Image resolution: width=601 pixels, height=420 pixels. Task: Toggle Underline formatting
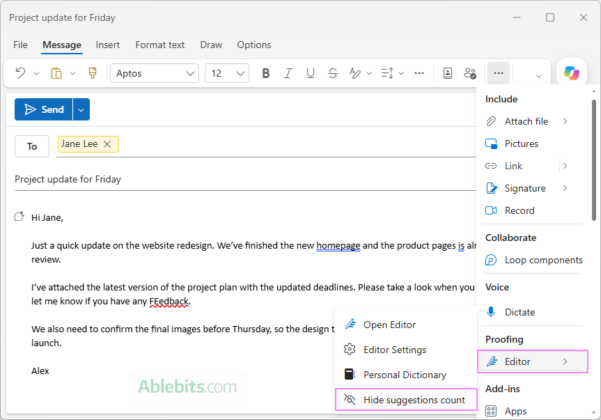click(x=311, y=73)
